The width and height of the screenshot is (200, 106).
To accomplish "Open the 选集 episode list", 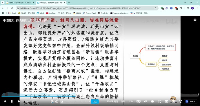I will [123, 101].
